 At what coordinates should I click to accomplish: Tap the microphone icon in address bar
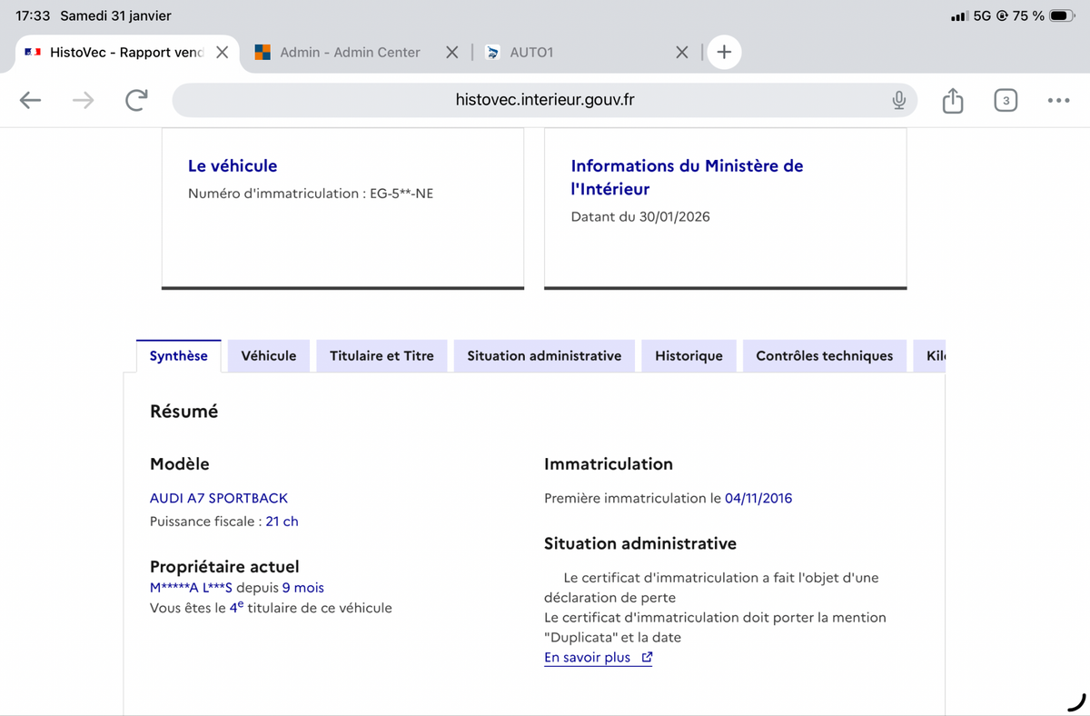tap(898, 100)
